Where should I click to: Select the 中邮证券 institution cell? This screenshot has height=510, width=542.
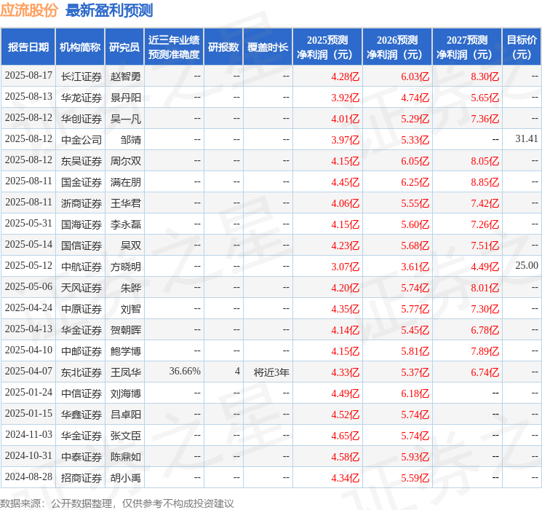pyautogui.click(x=81, y=351)
